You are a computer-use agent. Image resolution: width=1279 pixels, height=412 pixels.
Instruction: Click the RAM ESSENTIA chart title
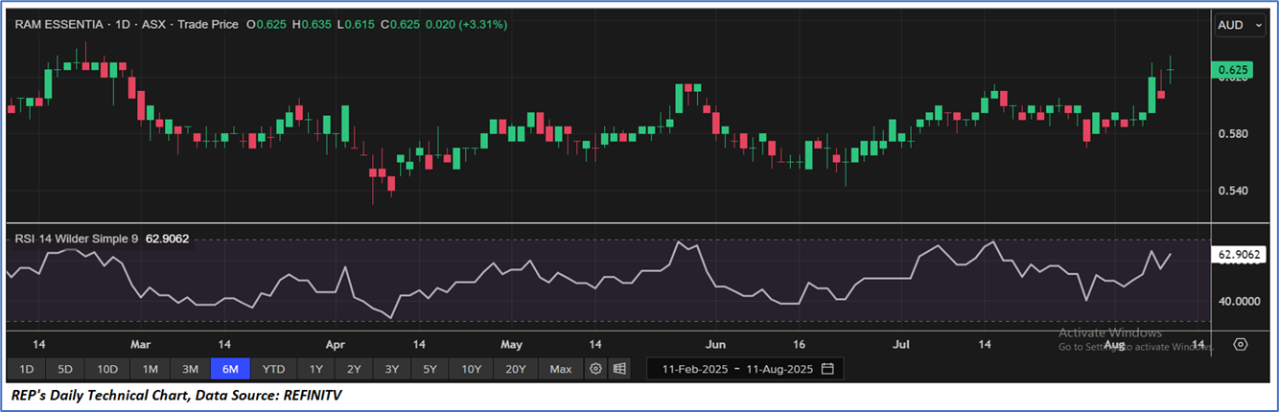58,24
